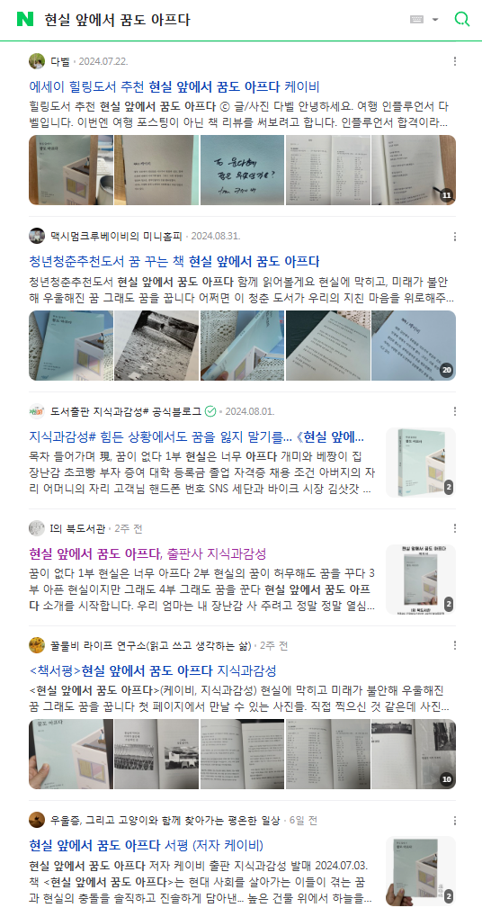This screenshot has width=482, height=917.
Task: Open more options for I의 북도서관 post
Action: (454, 528)
